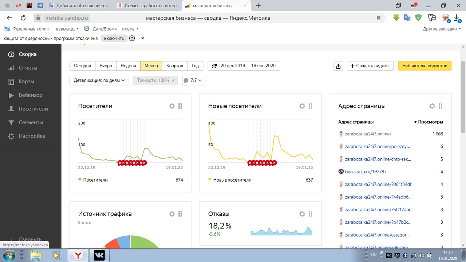Open settings gear of Новые посетители widget

302,106
